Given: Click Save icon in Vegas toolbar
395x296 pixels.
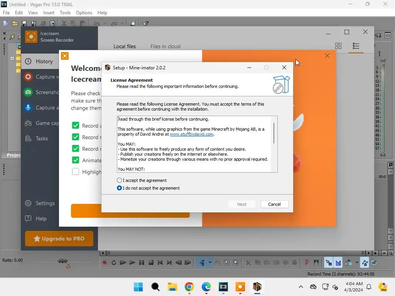Looking at the screenshot, I should [24, 24].
